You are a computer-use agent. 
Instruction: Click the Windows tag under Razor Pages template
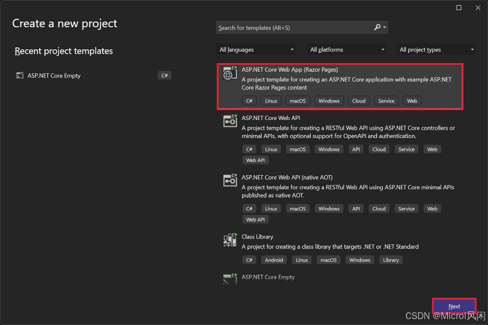coord(329,101)
